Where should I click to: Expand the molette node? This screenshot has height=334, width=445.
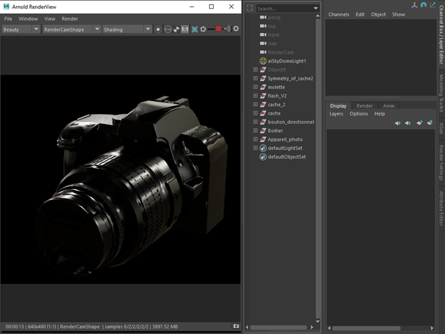click(255, 87)
